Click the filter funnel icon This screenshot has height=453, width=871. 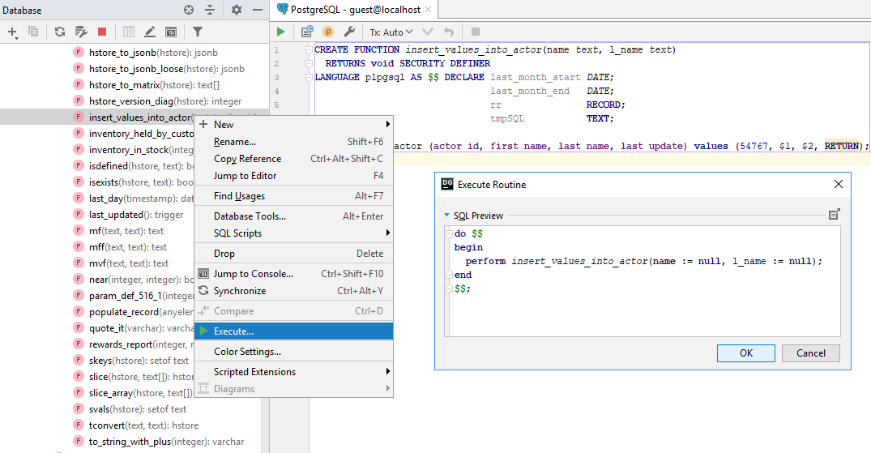tap(197, 32)
